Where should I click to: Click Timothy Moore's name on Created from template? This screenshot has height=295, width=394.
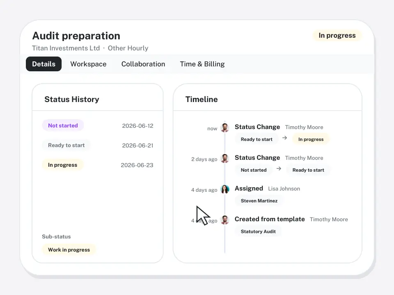point(329,219)
